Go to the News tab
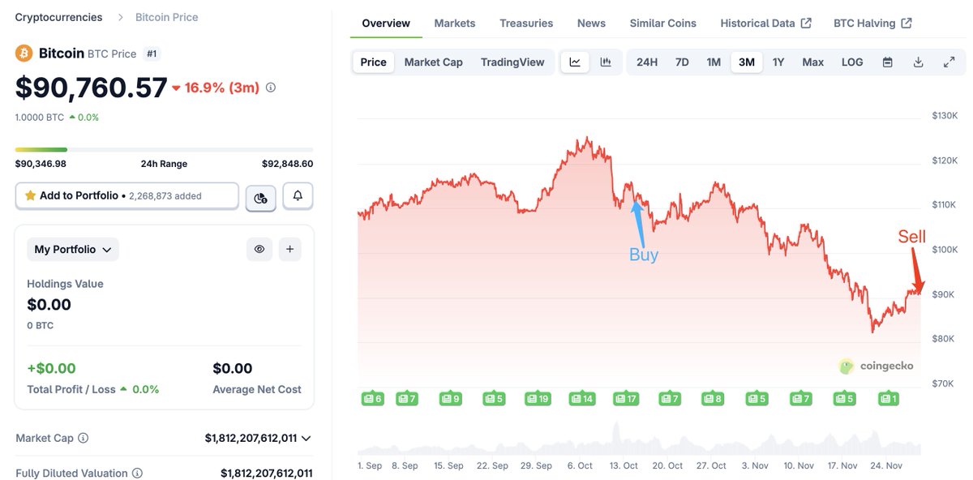 (x=591, y=24)
